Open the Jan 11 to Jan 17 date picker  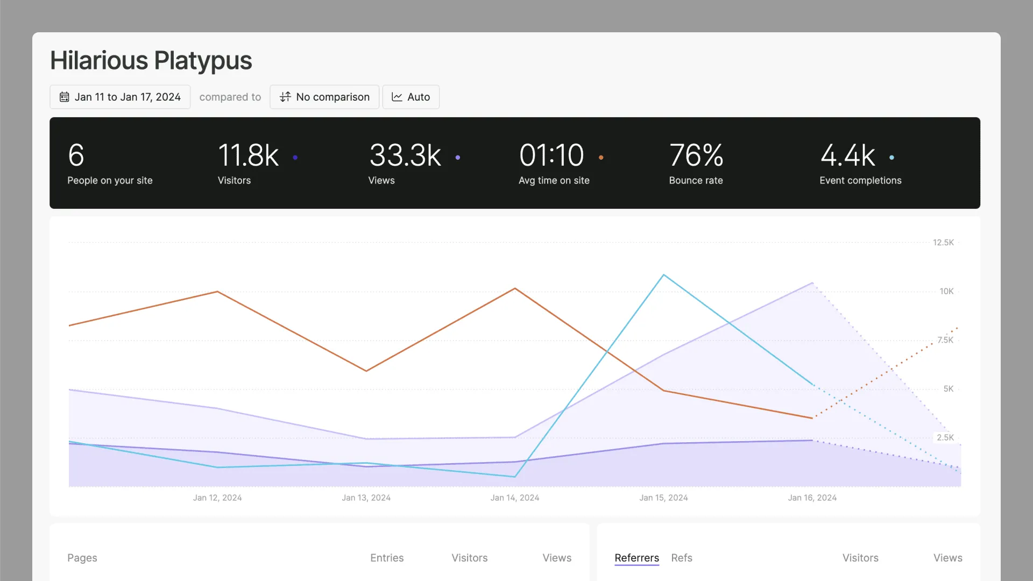(120, 97)
